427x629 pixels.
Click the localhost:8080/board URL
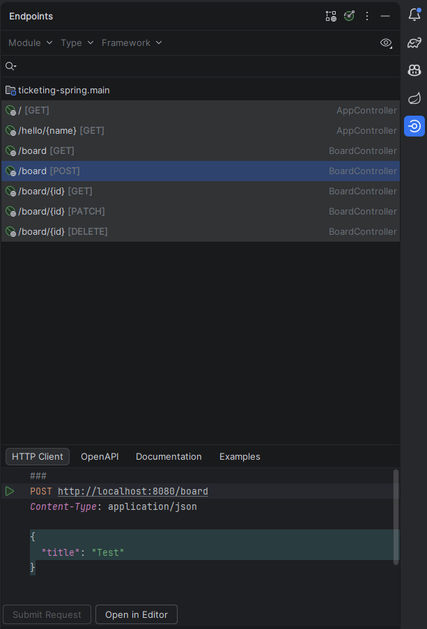tap(133, 490)
